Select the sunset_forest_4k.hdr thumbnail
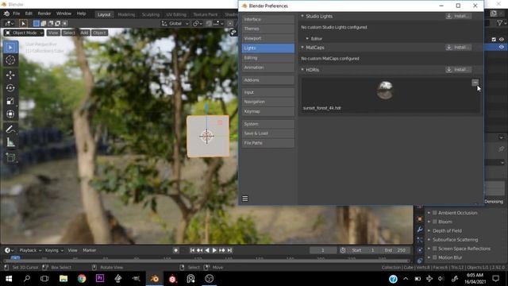This screenshot has height=286, width=508. [385, 90]
